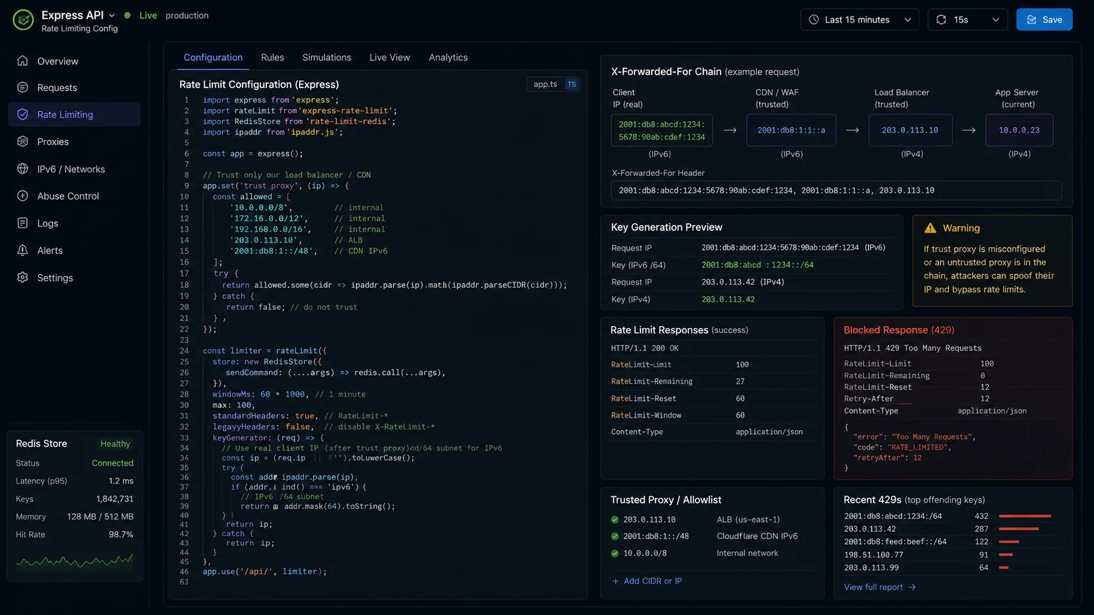Click the Requests sidebar icon
This screenshot has width=1094, height=615.
click(x=23, y=88)
